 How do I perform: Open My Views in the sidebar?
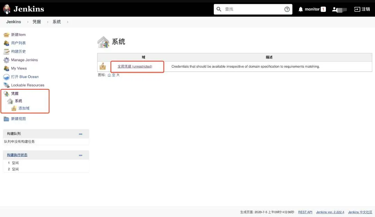[19, 68]
